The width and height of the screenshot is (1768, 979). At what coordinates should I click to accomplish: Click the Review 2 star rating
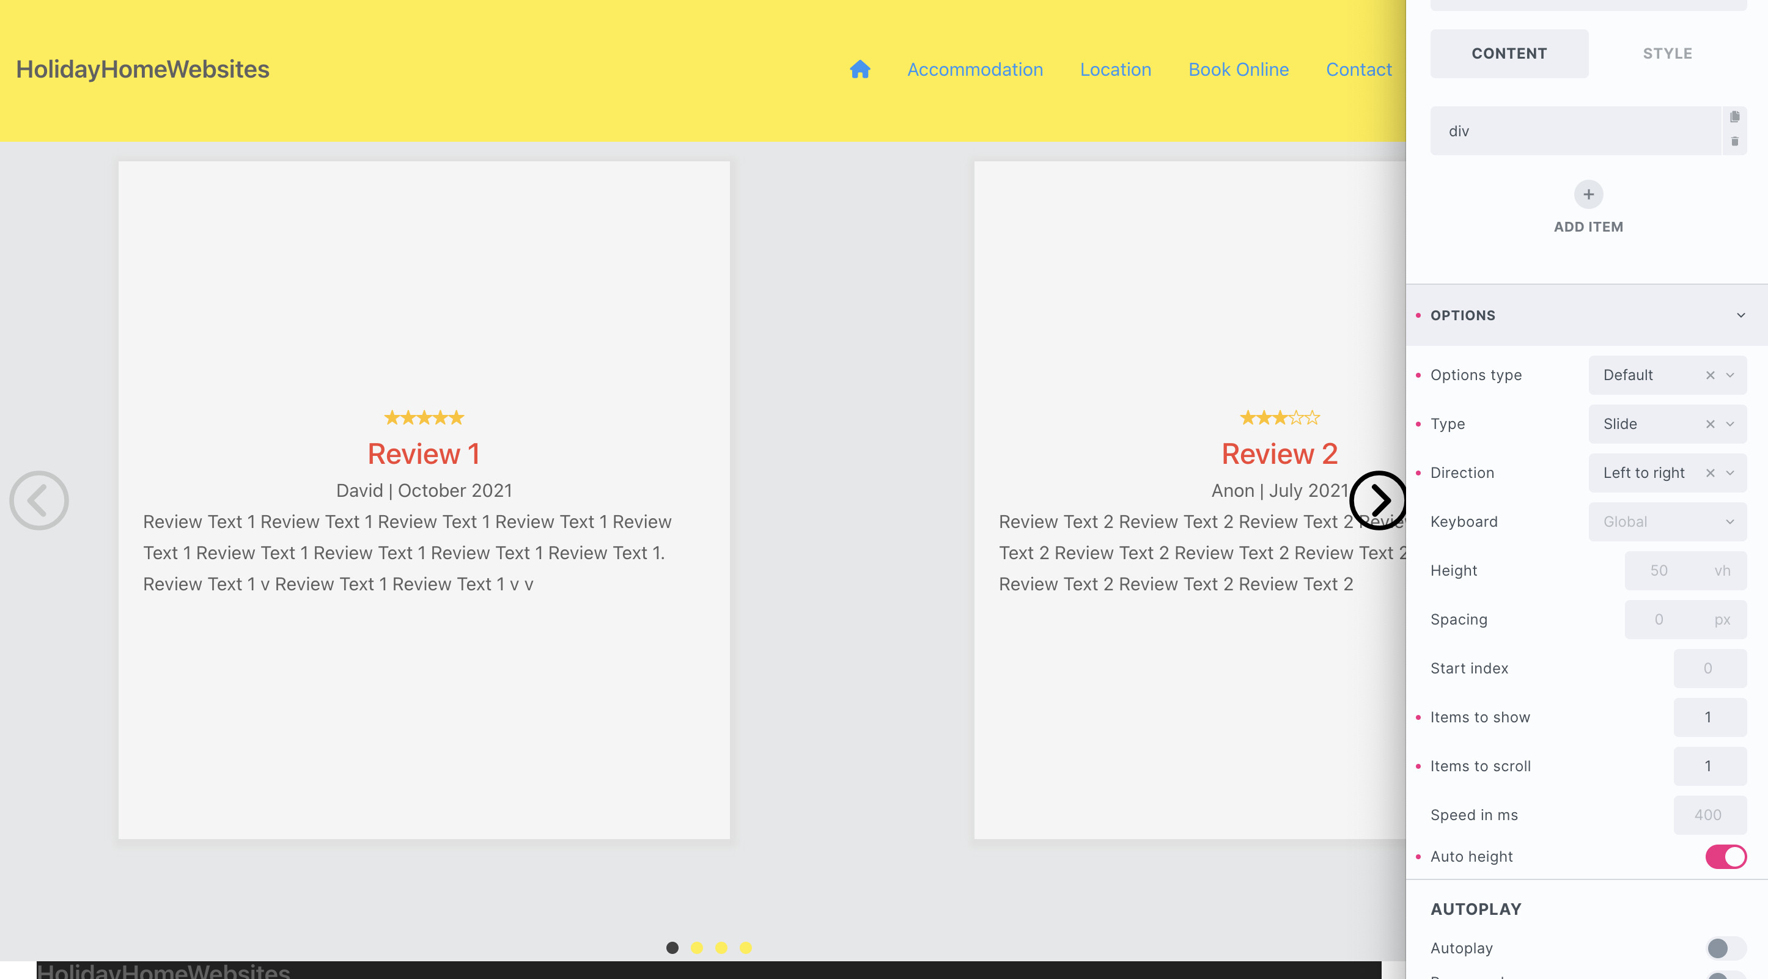pos(1280,417)
